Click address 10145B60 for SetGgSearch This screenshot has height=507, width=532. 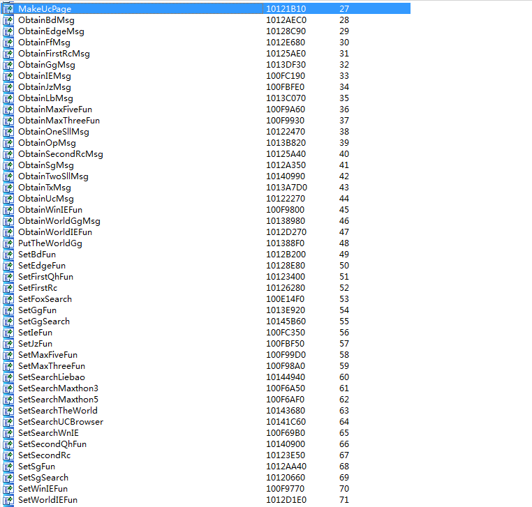point(286,321)
